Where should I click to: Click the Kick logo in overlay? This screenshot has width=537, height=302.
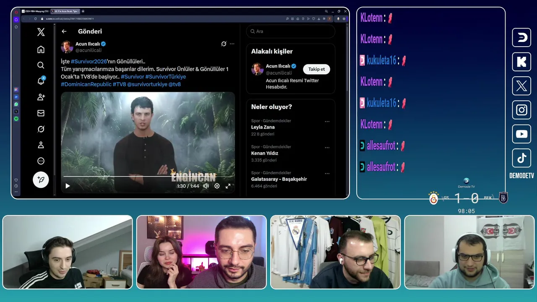521,62
